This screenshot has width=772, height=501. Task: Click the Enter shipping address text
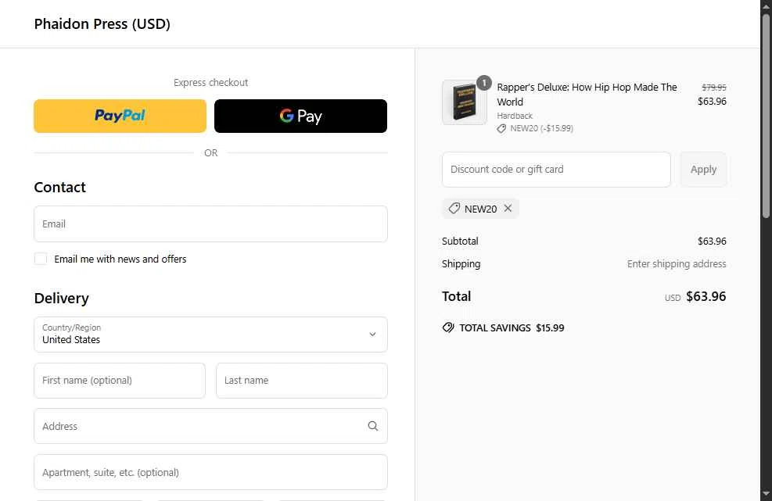click(677, 264)
